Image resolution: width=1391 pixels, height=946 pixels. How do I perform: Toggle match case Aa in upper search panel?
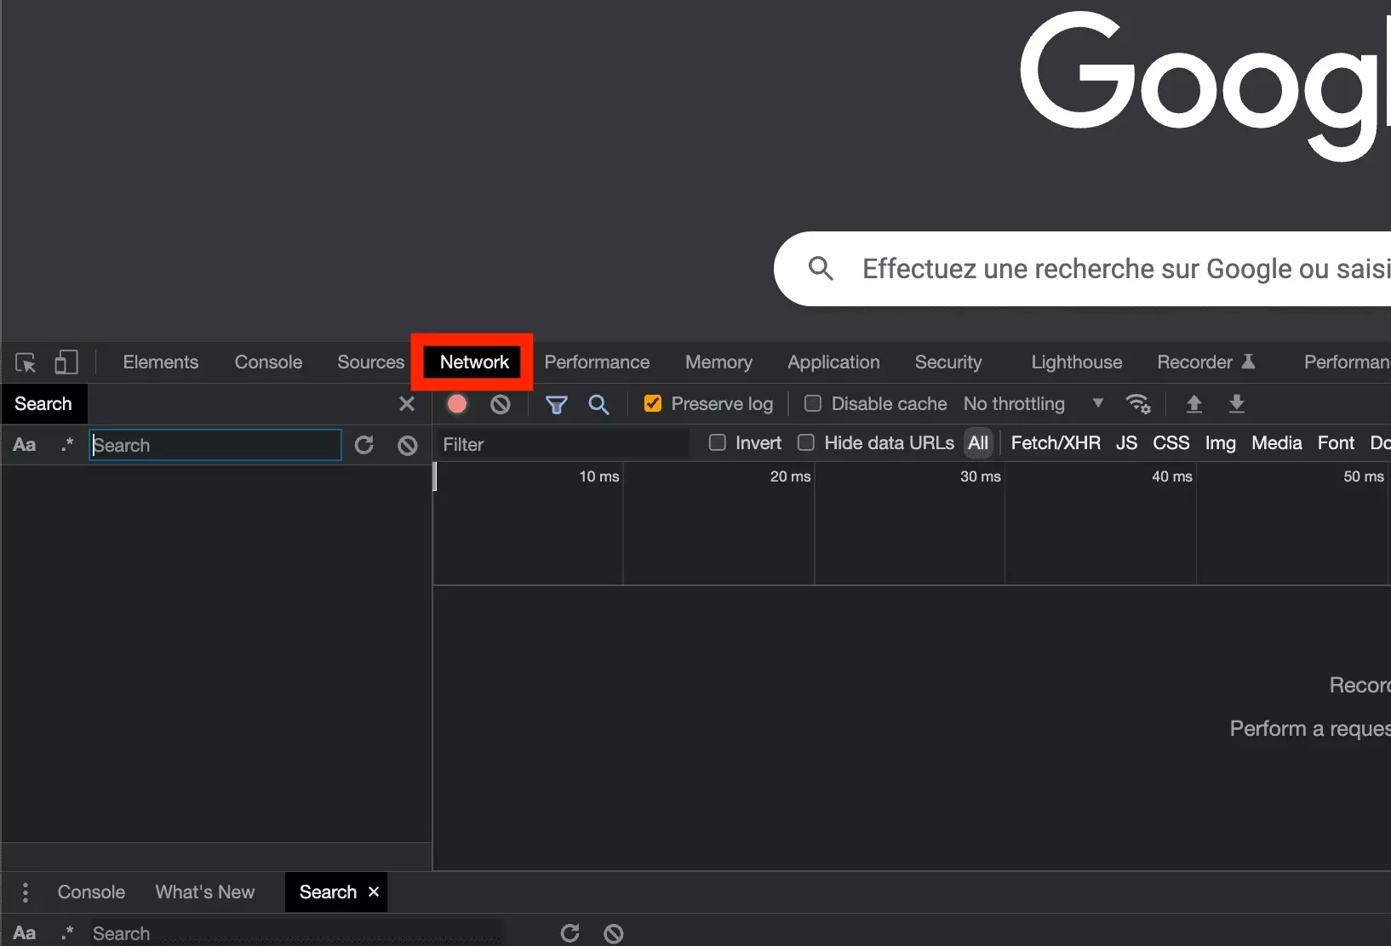[25, 445]
